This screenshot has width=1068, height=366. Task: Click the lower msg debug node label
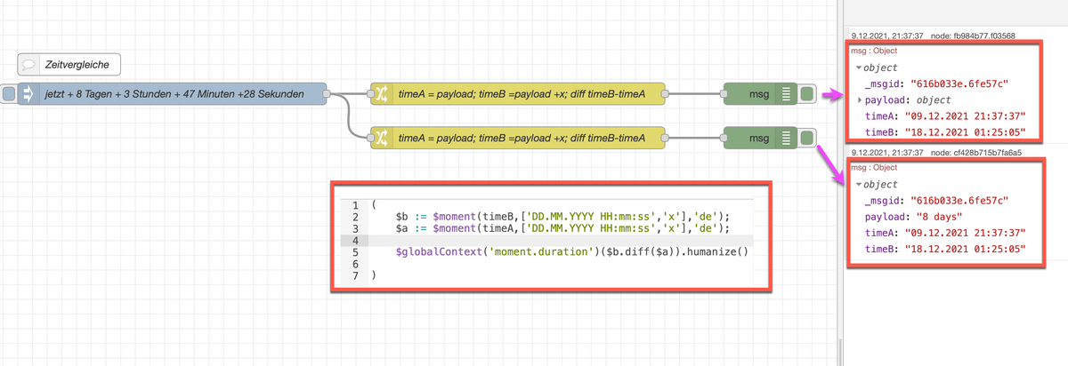pyautogui.click(x=758, y=138)
